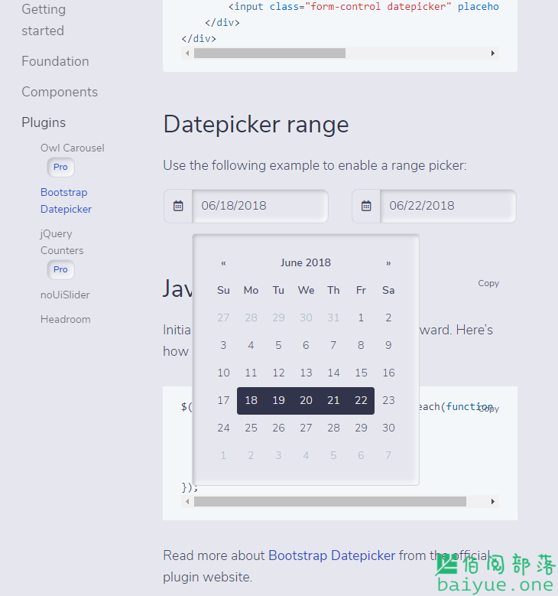Screen dimensions: 558x596
Task: Open jQuery Counters plugin page
Action: click(62, 242)
